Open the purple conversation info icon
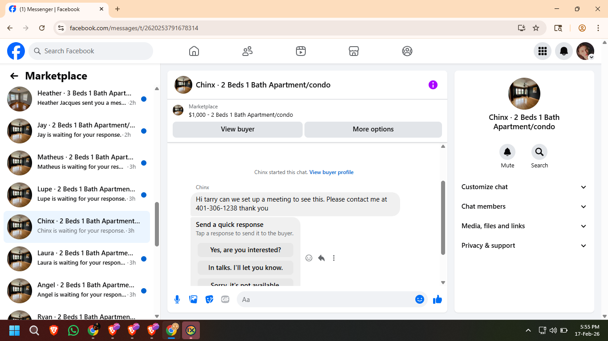The image size is (608, 341). point(433,85)
